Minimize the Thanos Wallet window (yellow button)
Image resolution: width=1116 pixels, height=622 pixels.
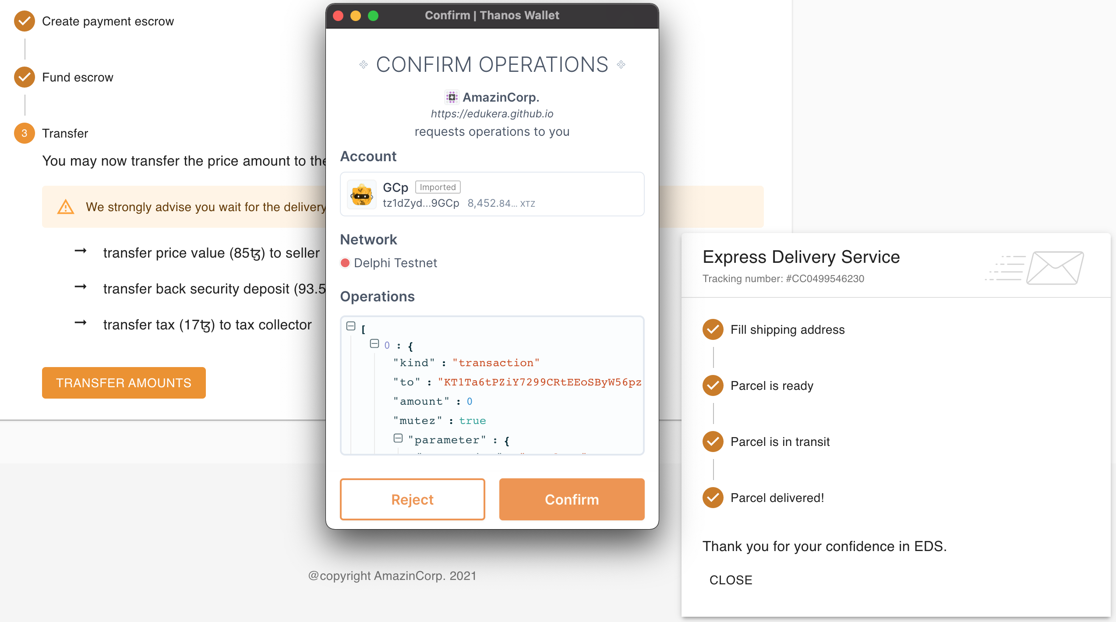[x=356, y=16]
